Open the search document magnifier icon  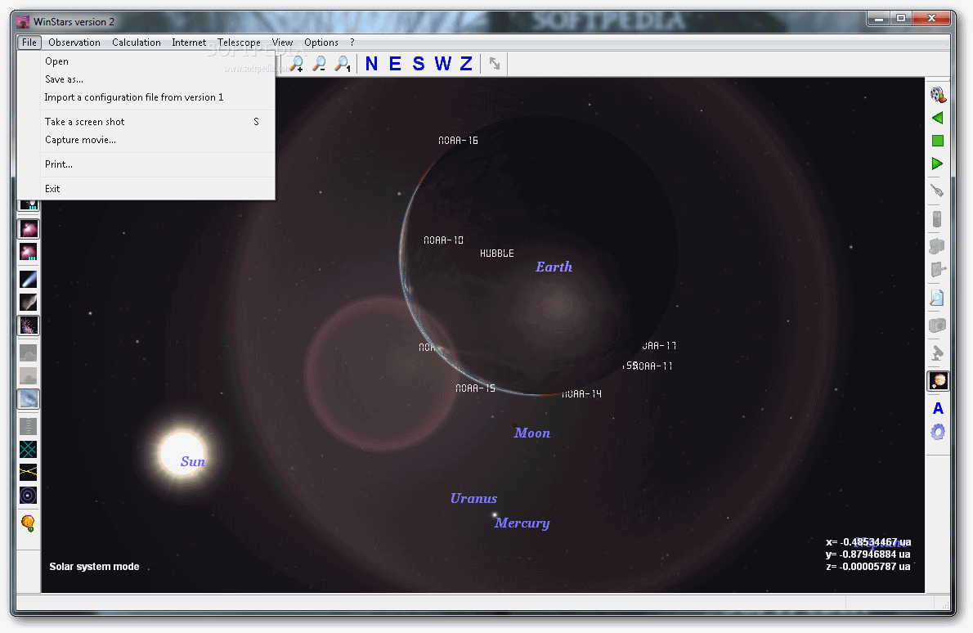coord(938,298)
